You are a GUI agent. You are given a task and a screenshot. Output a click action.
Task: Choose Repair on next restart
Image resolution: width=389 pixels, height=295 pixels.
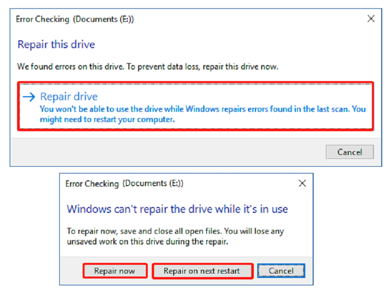(x=201, y=271)
